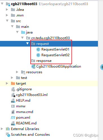Collapse the main folder arrow
103x140 pixels.
tap(12, 26)
